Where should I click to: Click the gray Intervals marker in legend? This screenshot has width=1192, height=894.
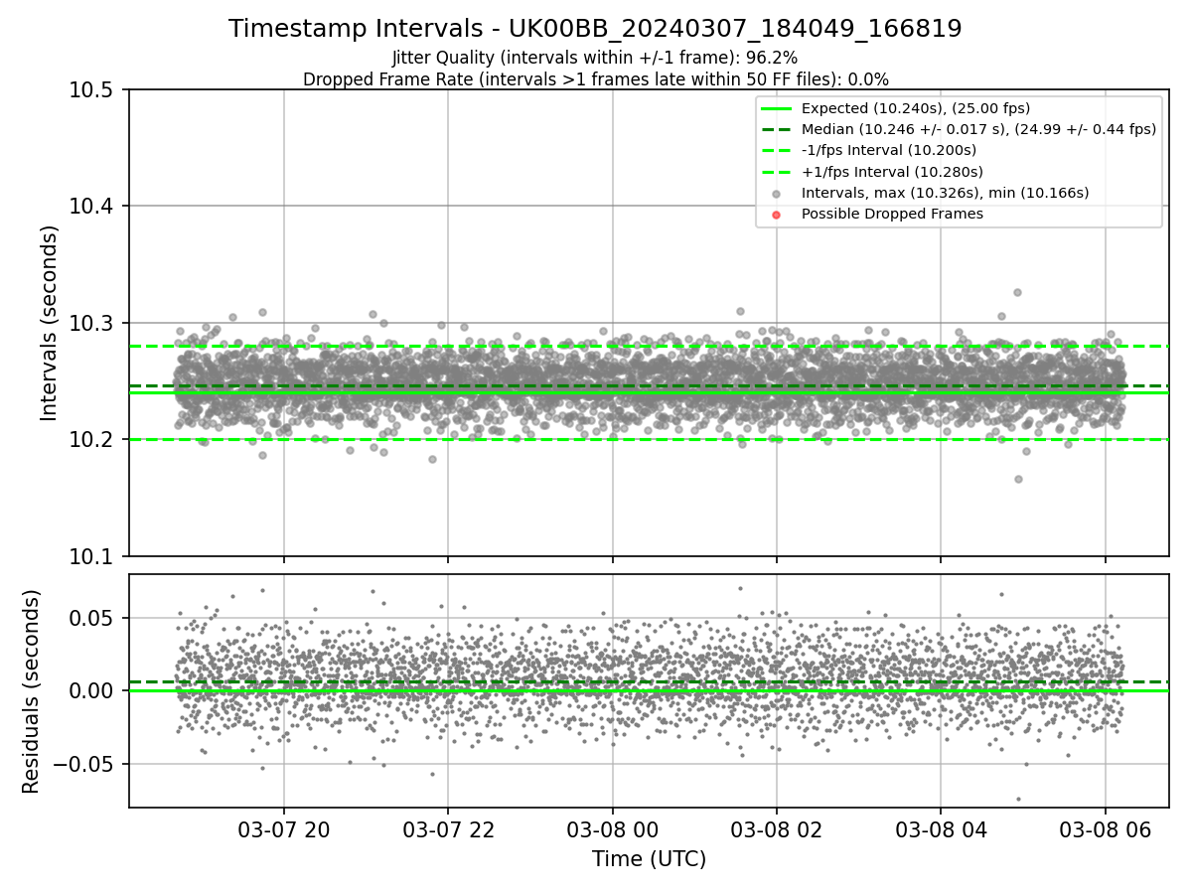tap(777, 194)
